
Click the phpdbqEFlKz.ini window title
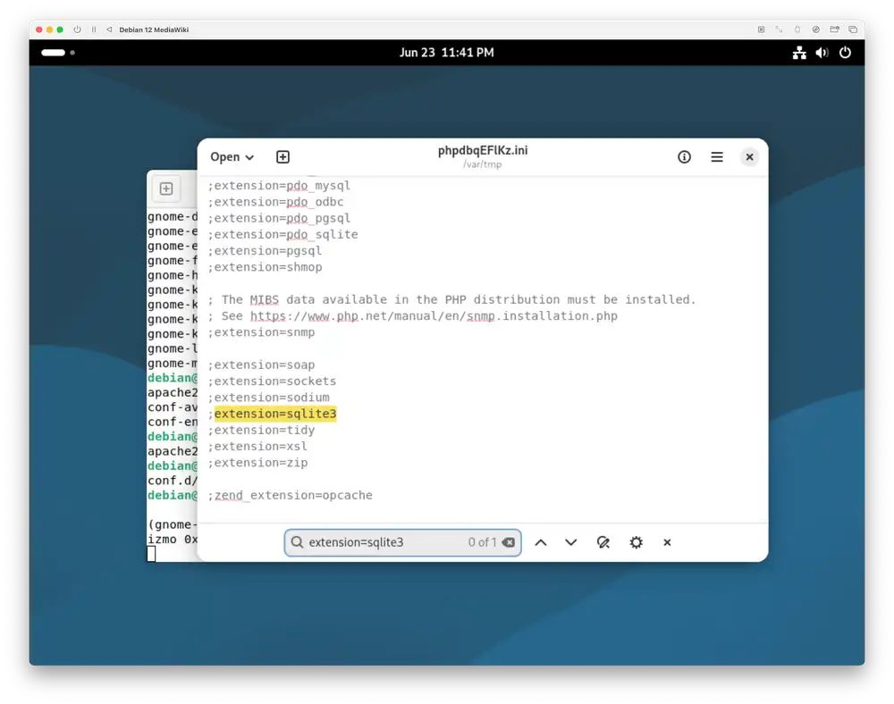pyautogui.click(x=483, y=150)
